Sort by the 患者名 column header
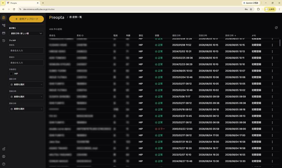Image resolution: width=282 pixels, height=168 pixels. click(x=52, y=36)
